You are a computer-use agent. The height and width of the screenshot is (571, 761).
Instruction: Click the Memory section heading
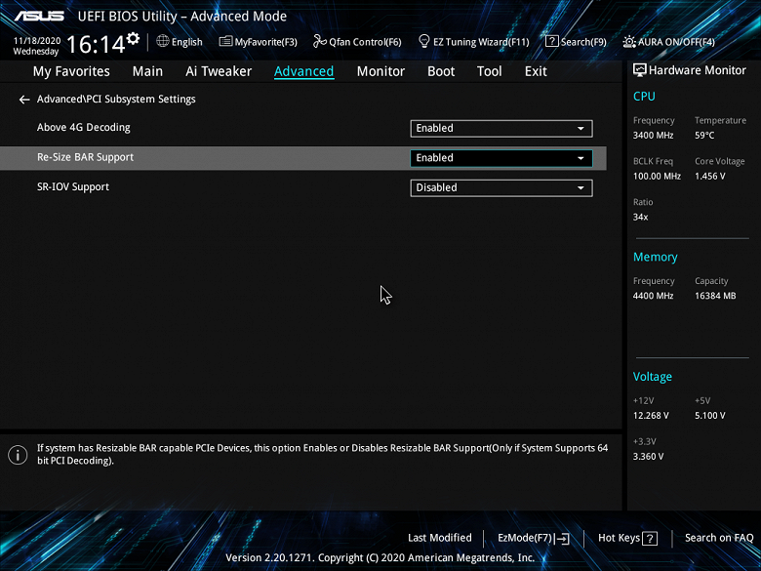(x=656, y=257)
